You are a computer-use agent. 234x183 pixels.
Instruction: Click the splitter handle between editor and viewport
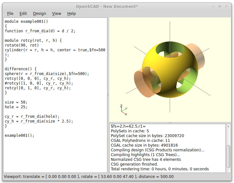pyautogui.click(x=108, y=95)
